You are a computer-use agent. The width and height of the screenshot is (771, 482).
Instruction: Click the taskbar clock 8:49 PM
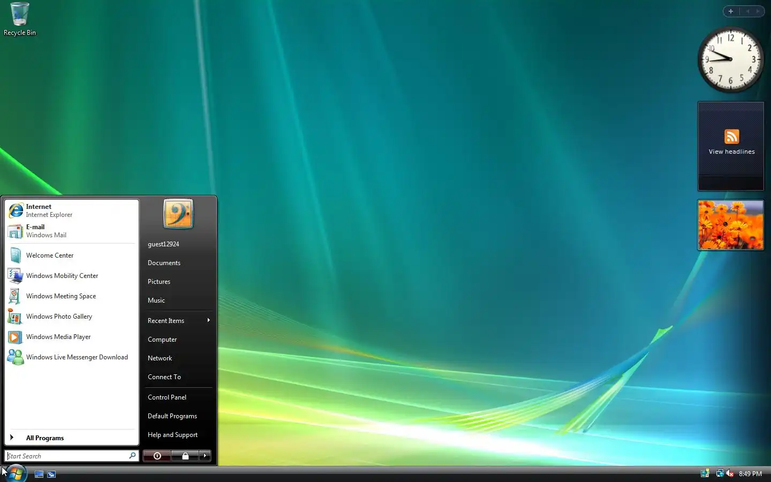point(750,473)
